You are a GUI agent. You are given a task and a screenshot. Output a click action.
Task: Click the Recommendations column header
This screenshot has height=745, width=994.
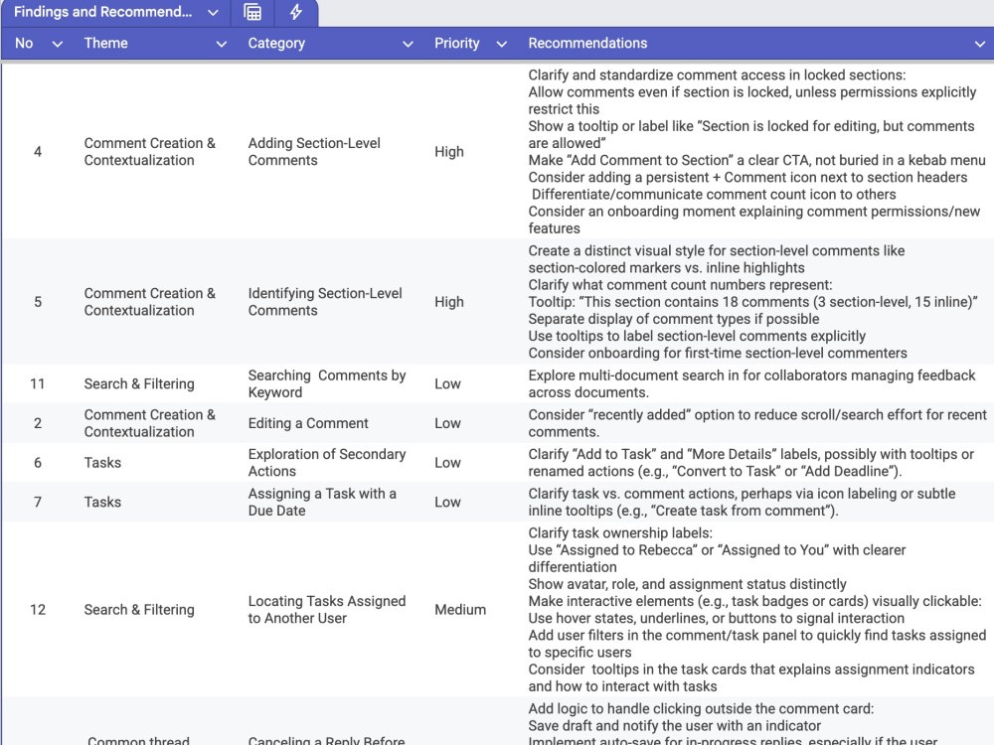tap(587, 43)
